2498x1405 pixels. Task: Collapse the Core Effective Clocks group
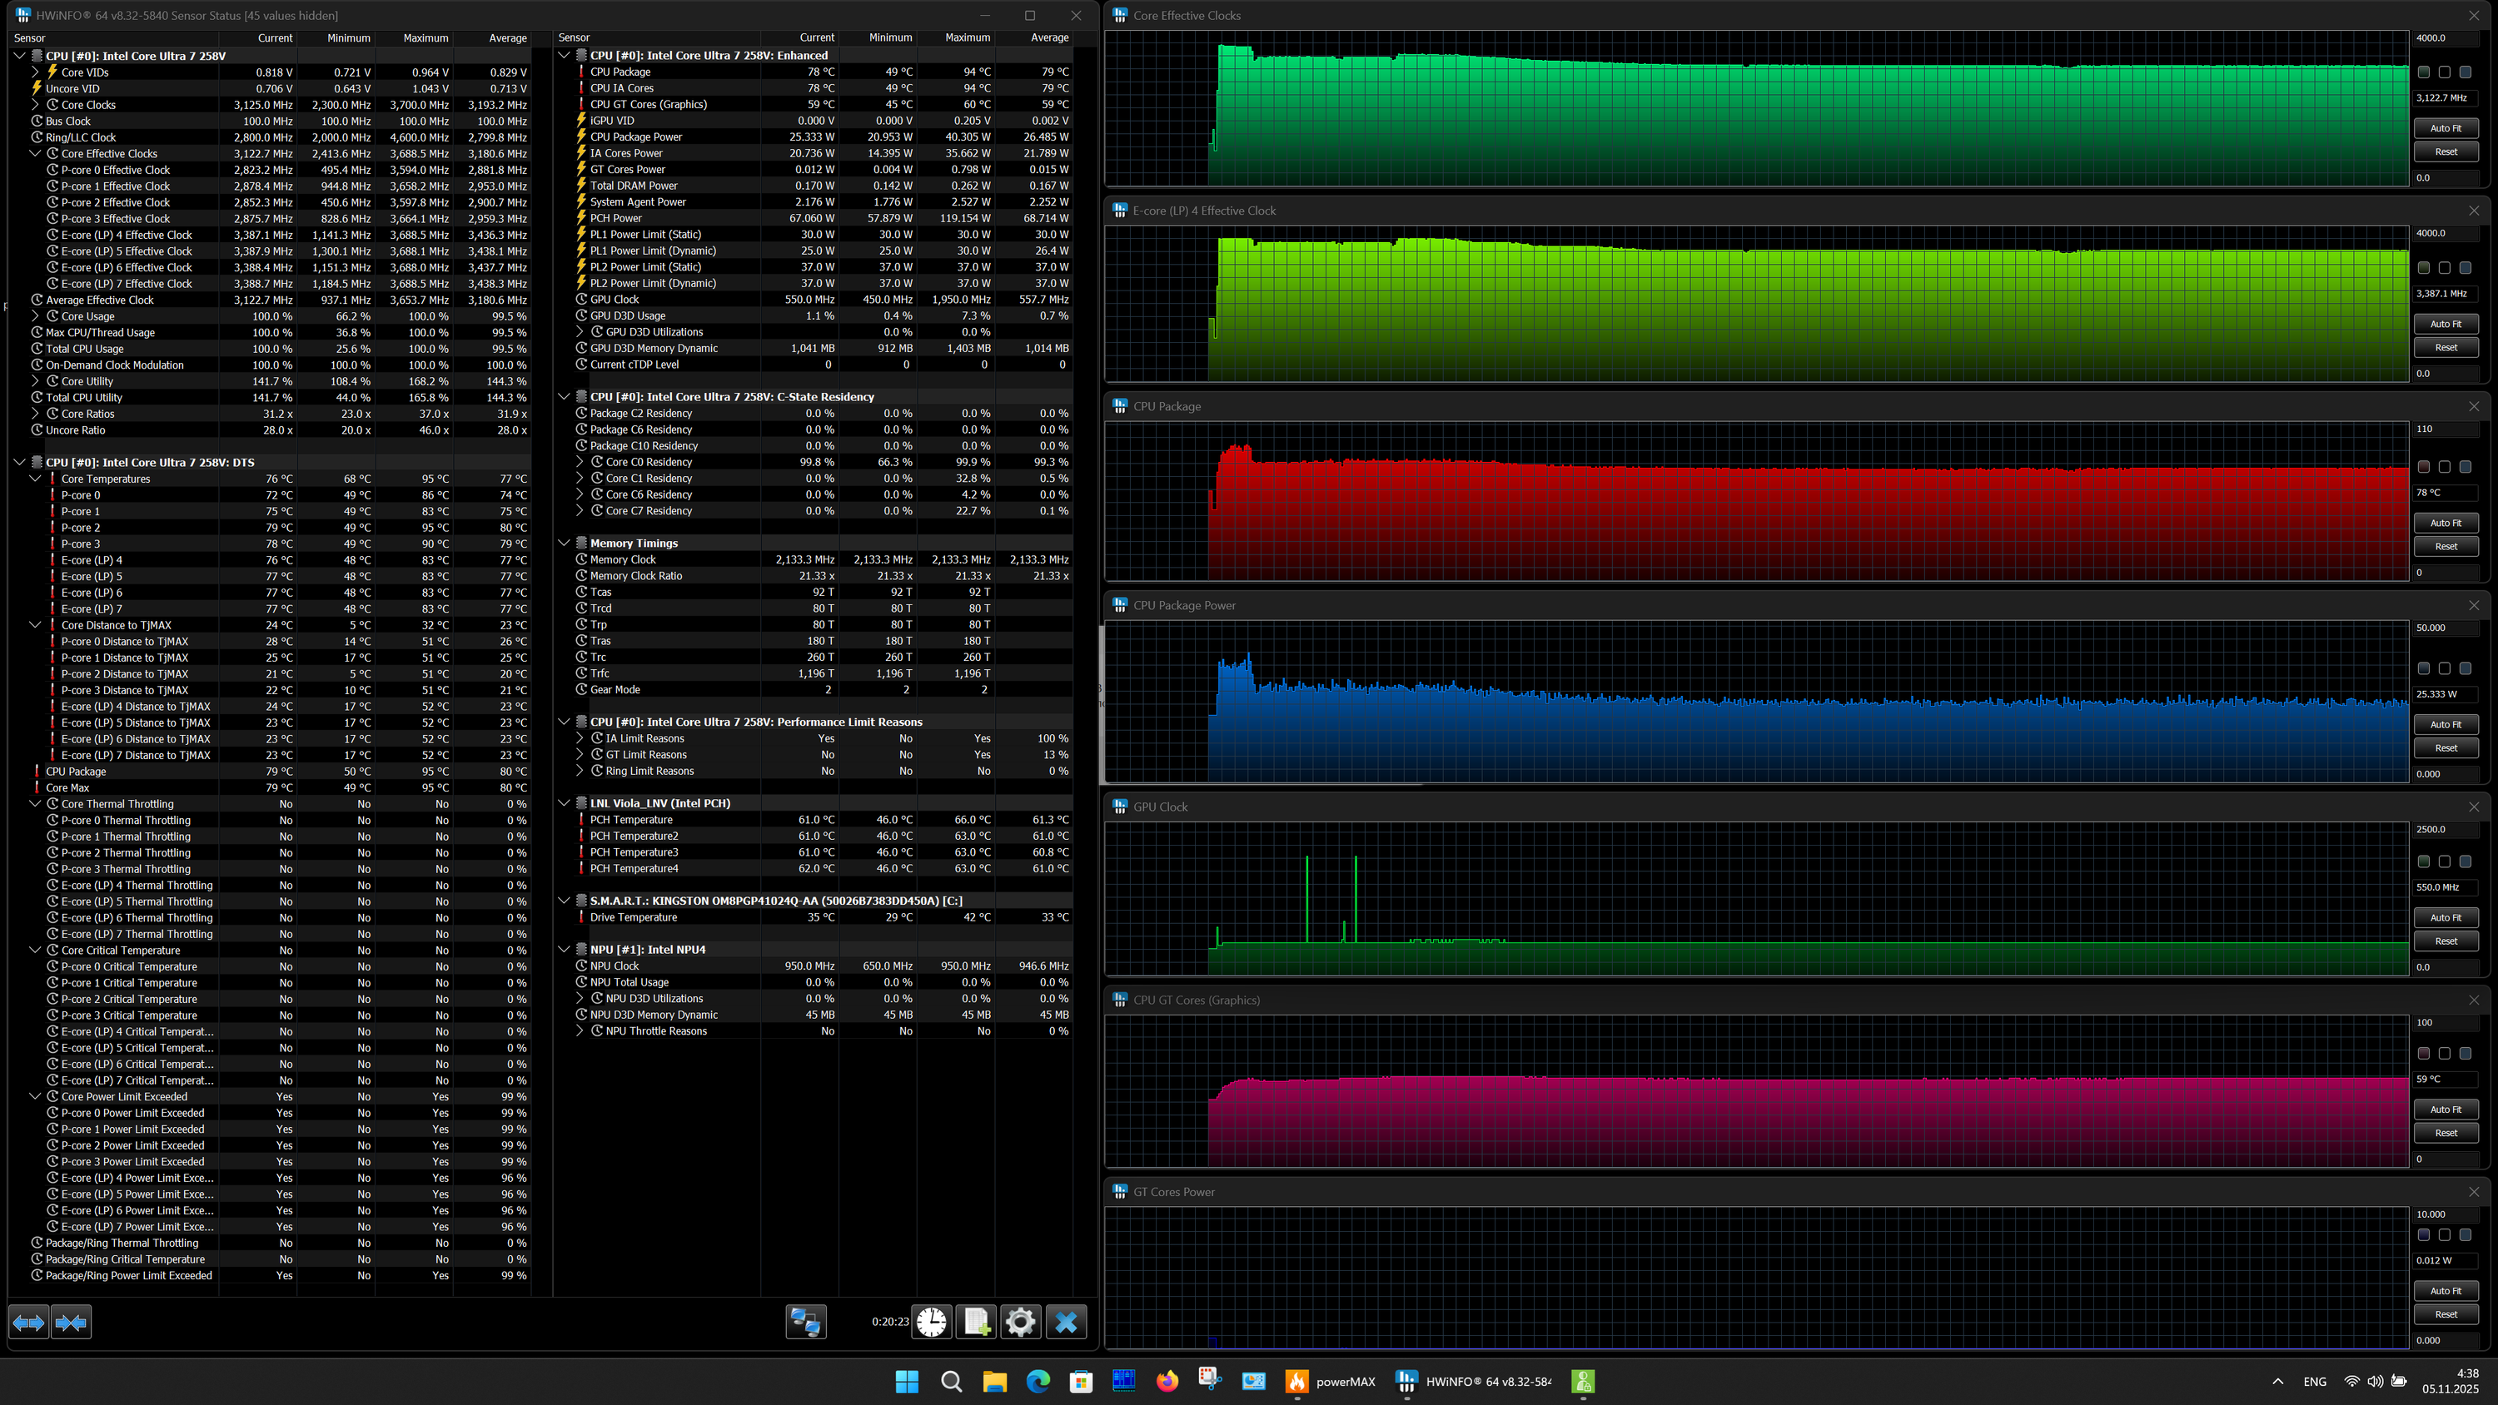tap(36, 154)
